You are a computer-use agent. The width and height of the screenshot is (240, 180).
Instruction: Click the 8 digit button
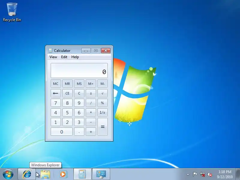pyautogui.click(x=67, y=103)
